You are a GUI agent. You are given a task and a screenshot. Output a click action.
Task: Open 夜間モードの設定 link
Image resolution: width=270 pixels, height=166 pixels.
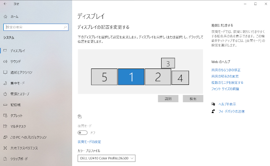pyautogui.click(x=89, y=142)
